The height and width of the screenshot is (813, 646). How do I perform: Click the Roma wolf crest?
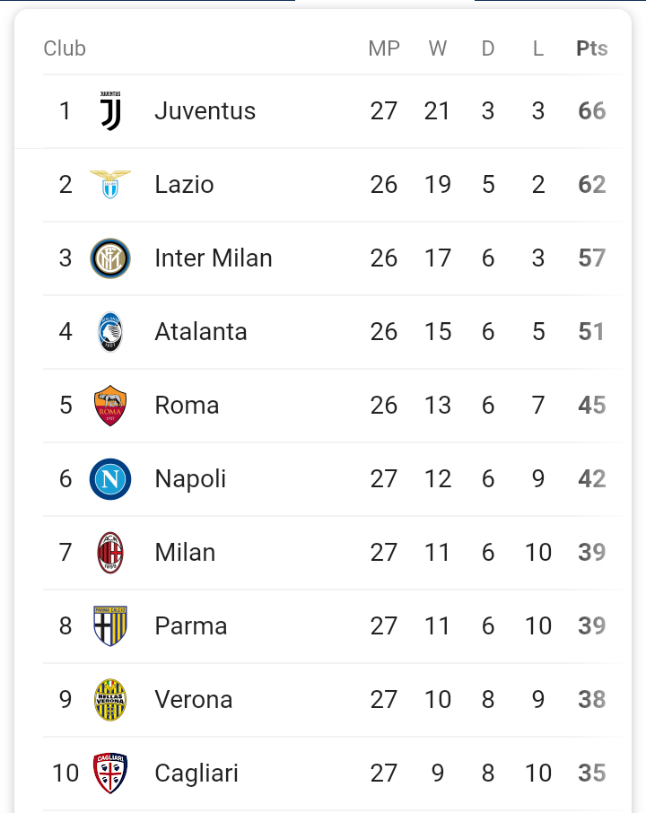tap(110, 406)
